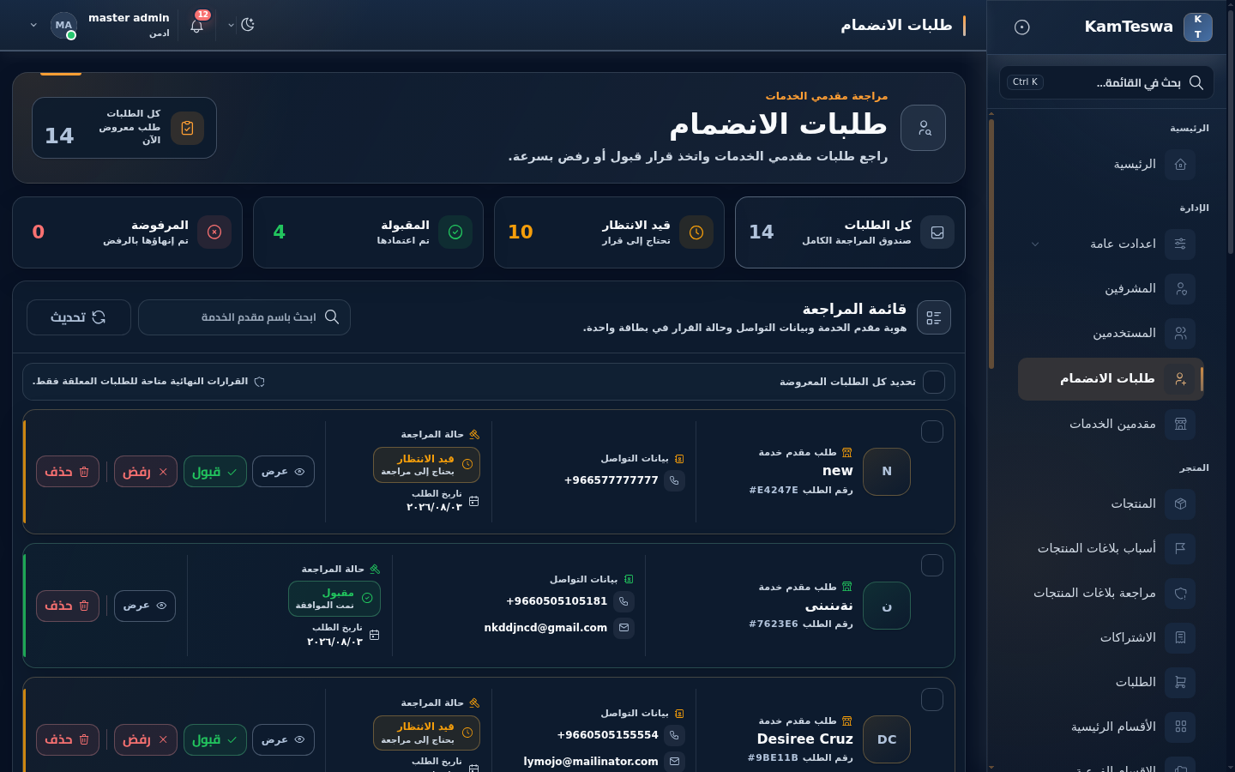Click the email lymojo@mailinator.com
Screen dimensions: 1235x772
tap(591, 762)
